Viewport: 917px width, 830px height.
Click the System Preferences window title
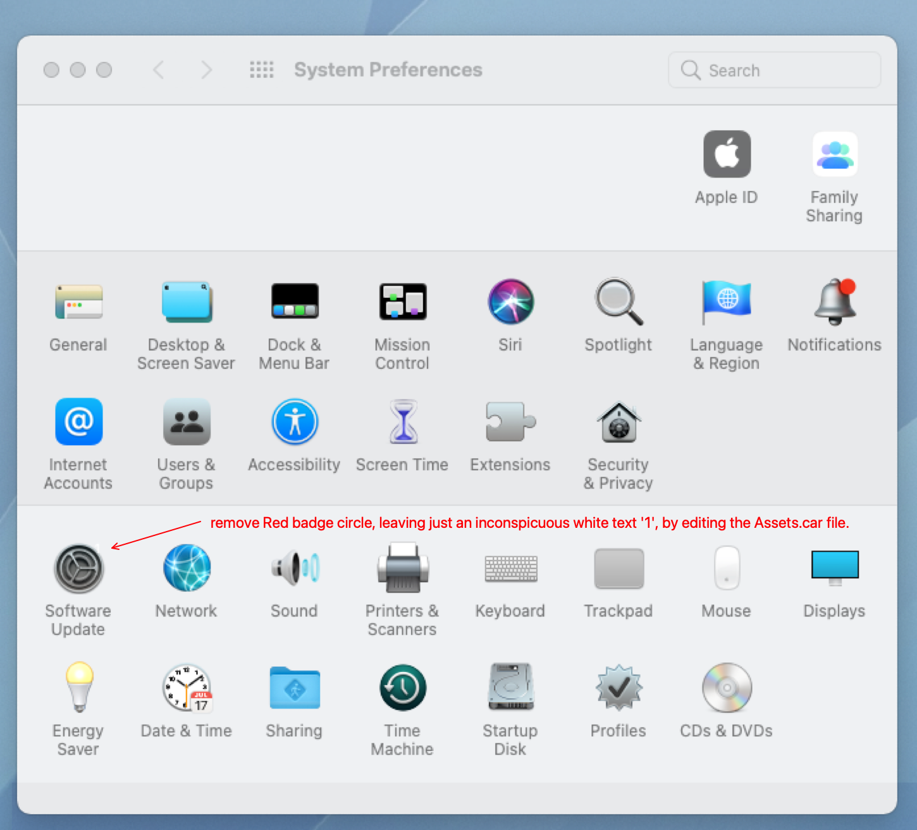click(x=388, y=70)
